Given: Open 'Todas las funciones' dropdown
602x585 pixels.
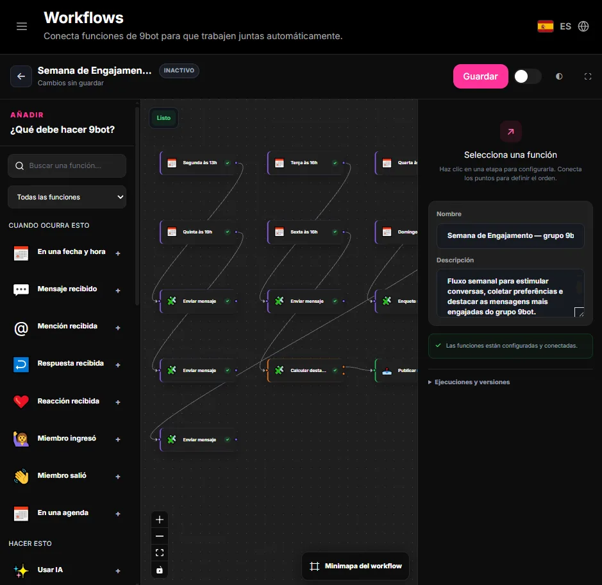Looking at the screenshot, I should 67,197.
